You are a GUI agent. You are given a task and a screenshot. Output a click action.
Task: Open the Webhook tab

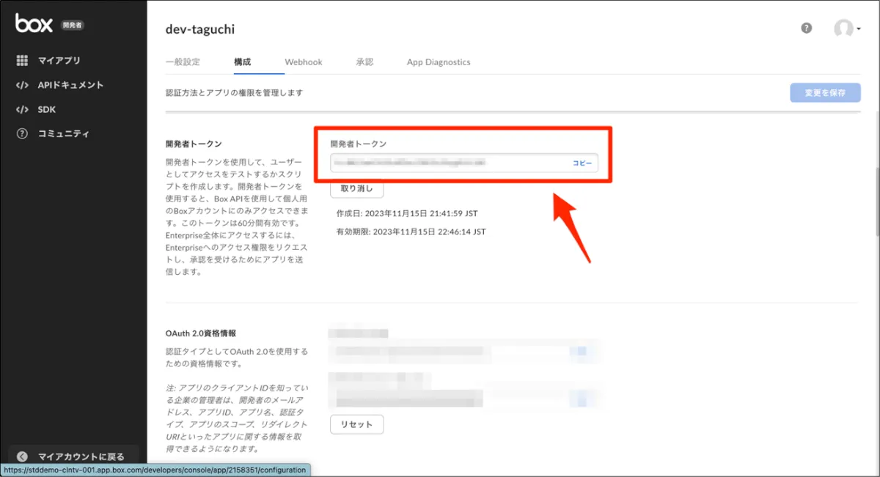[x=304, y=62]
